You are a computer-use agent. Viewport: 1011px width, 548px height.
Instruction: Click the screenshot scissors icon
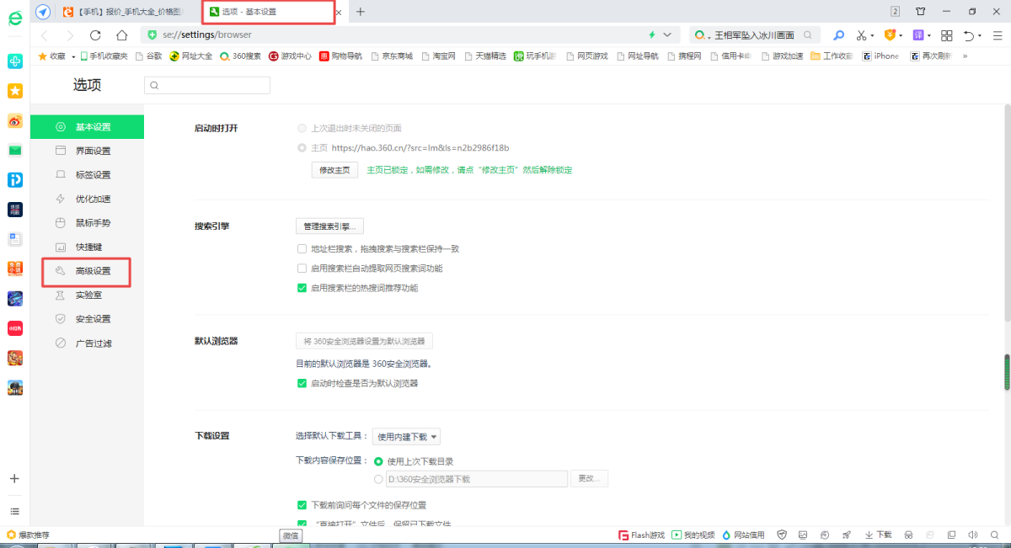(861, 35)
